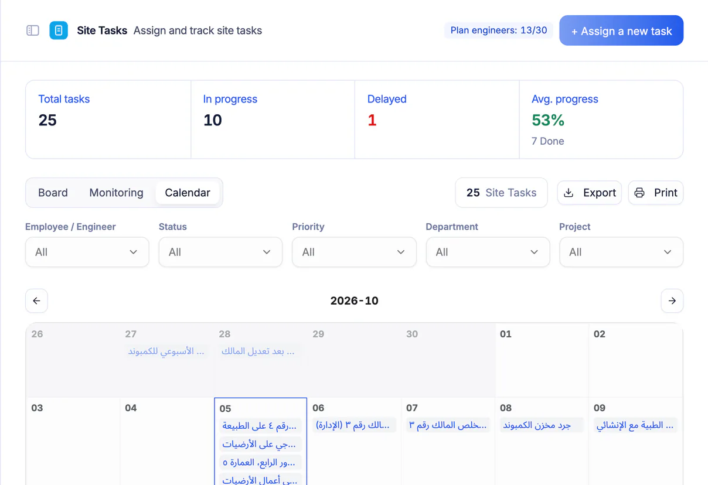708x485 pixels.
Task: Open the task جرد مخزن الكمبوند on day 08
Action: pyautogui.click(x=542, y=425)
